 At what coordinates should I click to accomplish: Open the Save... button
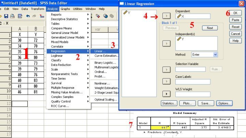coord(206,103)
